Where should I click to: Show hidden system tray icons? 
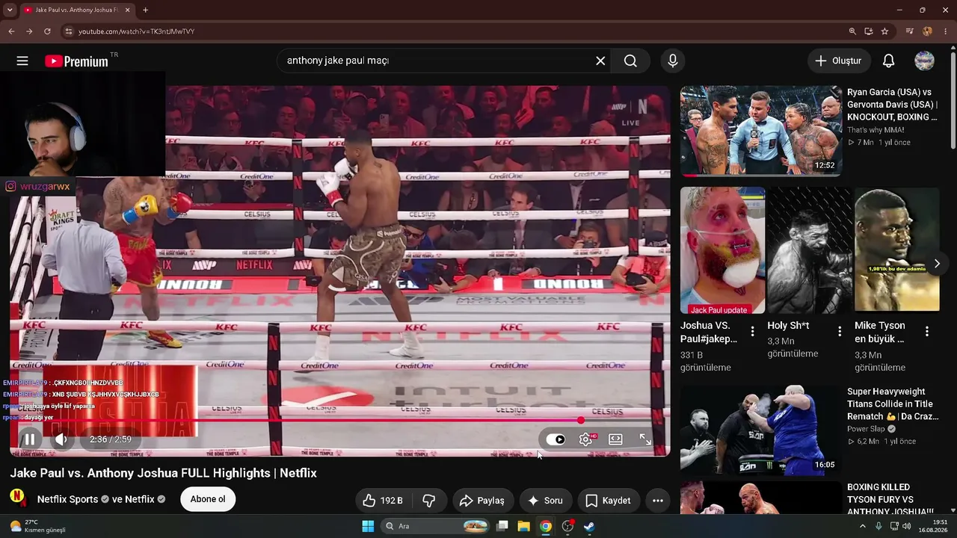[x=862, y=526]
